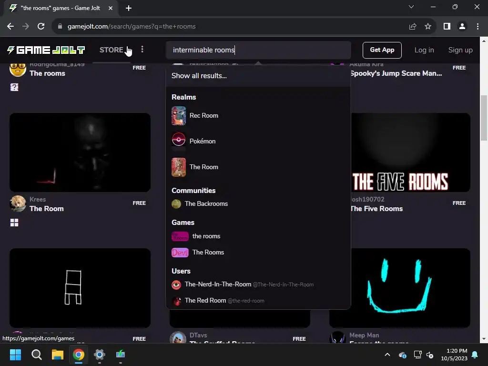The image size is (488, 366).
Task: Click the page vertical scrollbar thumb
Action: click(484, 118)
